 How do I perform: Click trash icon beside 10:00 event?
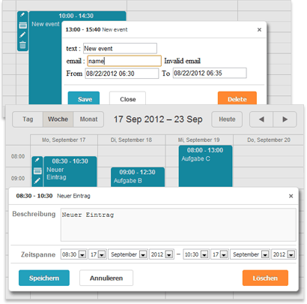(x=22, y=45)
